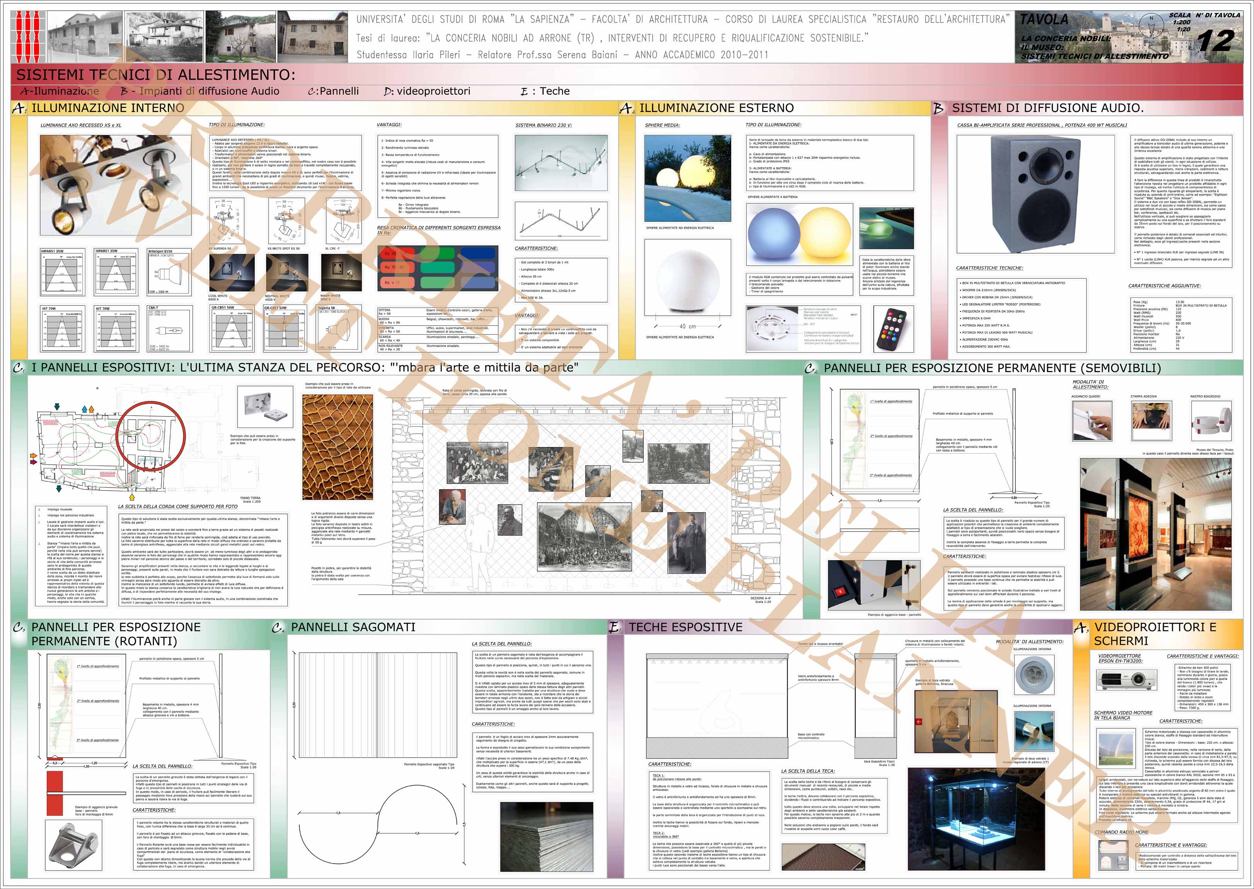Click the red circle on the floor plan
Viewport: 1254px width, 889px height.
pos(151,436)
